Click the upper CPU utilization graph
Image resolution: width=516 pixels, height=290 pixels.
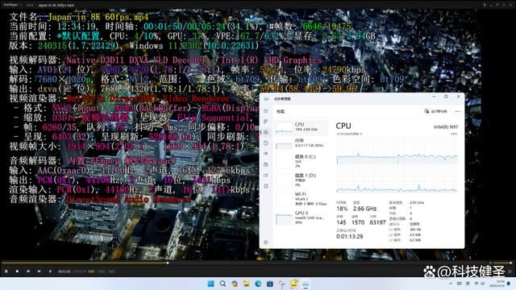click(x=397, y=151)
